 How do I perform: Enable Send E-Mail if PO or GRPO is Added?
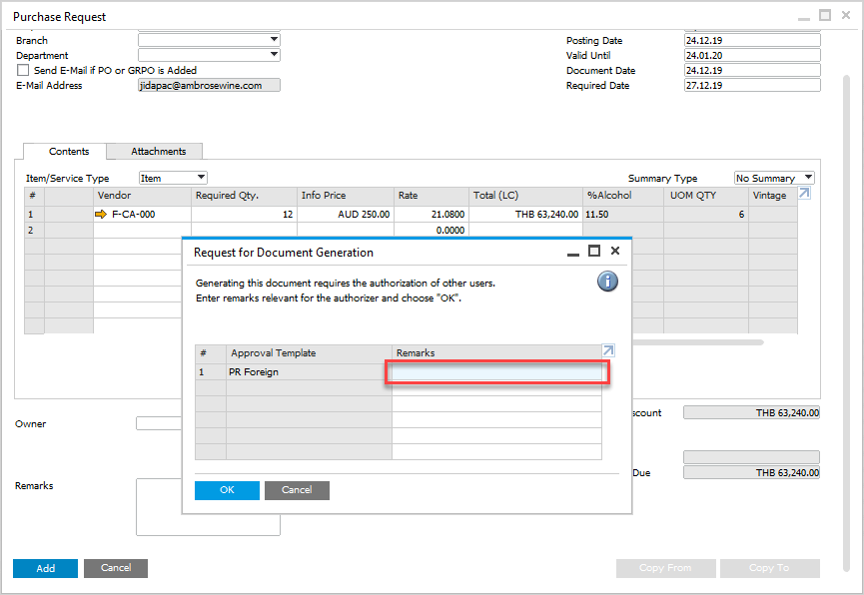pyautogui.click(x=23, y=70)
